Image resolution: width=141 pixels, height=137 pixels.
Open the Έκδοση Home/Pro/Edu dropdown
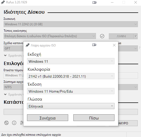pyautogui.click(x=71, y=91)
